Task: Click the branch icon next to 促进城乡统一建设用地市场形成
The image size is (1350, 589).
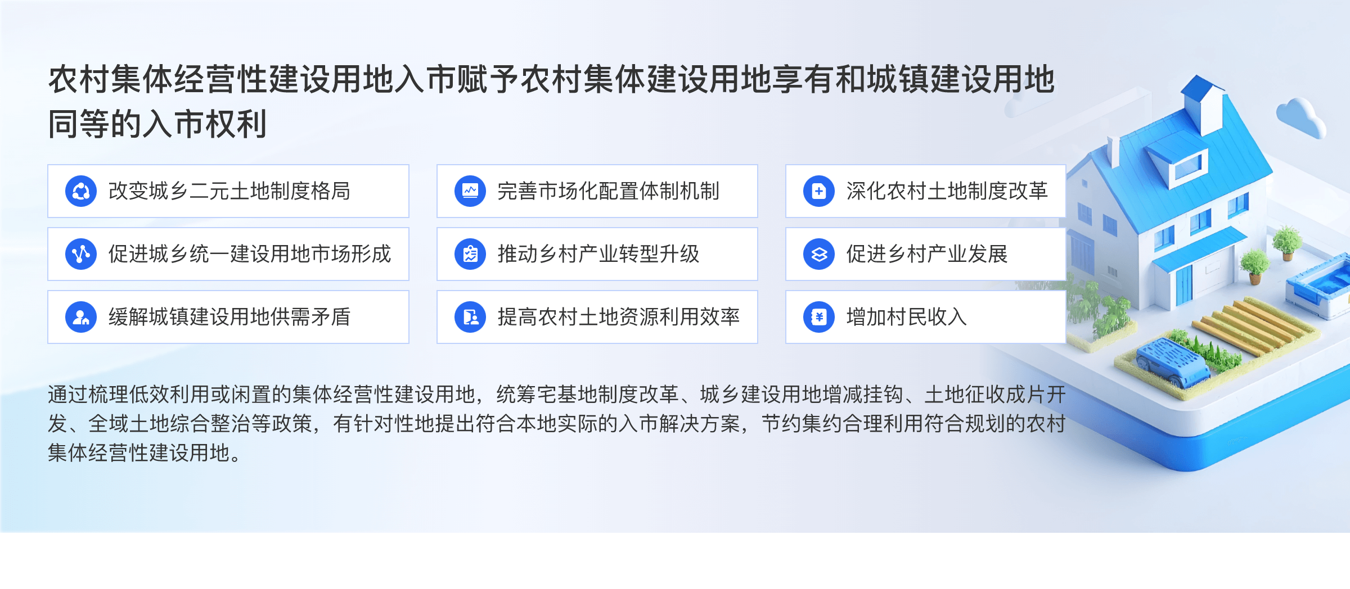Action: [81, 254]
